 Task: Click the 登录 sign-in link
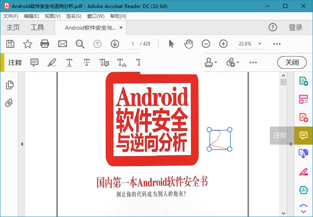[296, 27]
